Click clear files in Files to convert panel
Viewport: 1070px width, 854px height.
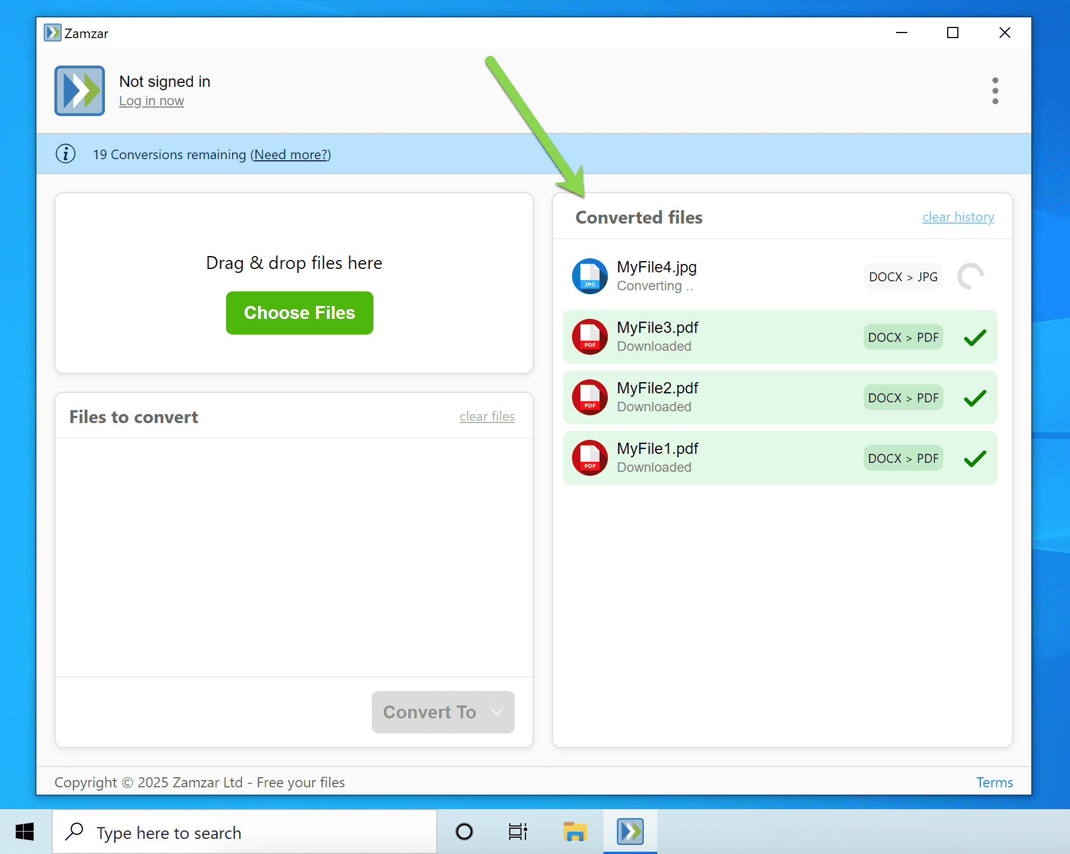tap(487, 416)
